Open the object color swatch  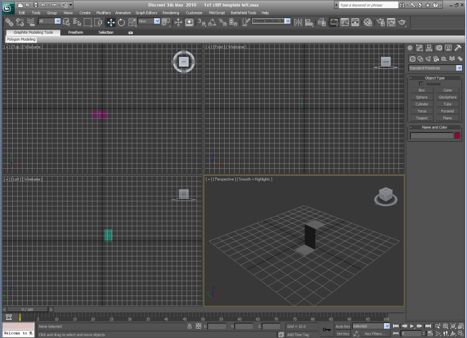(x=458, y=136)
